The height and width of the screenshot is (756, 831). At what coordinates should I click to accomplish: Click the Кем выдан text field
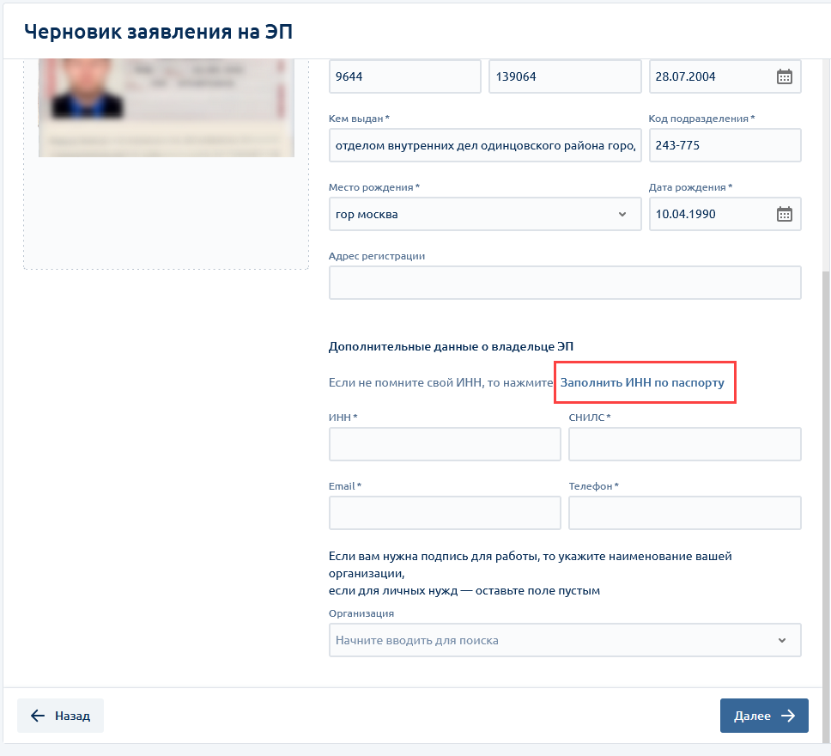click(485, 145)
